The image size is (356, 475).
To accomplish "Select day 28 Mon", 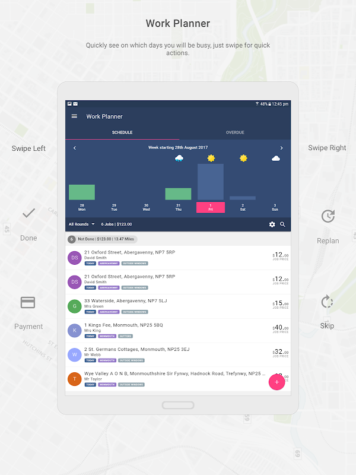I will pyautogui.click(x=82, y=207).
